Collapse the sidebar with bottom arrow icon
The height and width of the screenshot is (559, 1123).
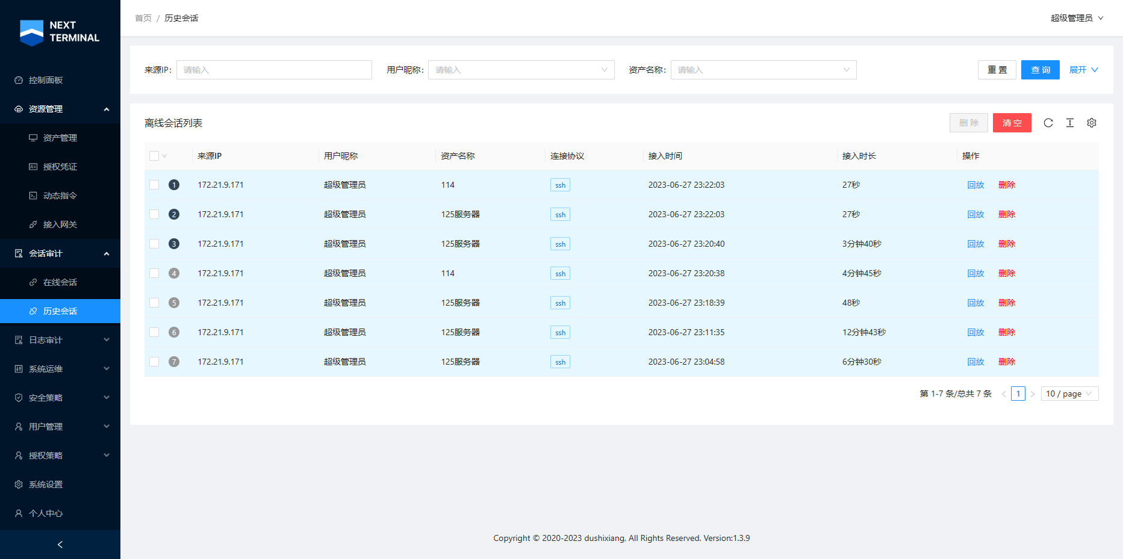tap(60, 545)
